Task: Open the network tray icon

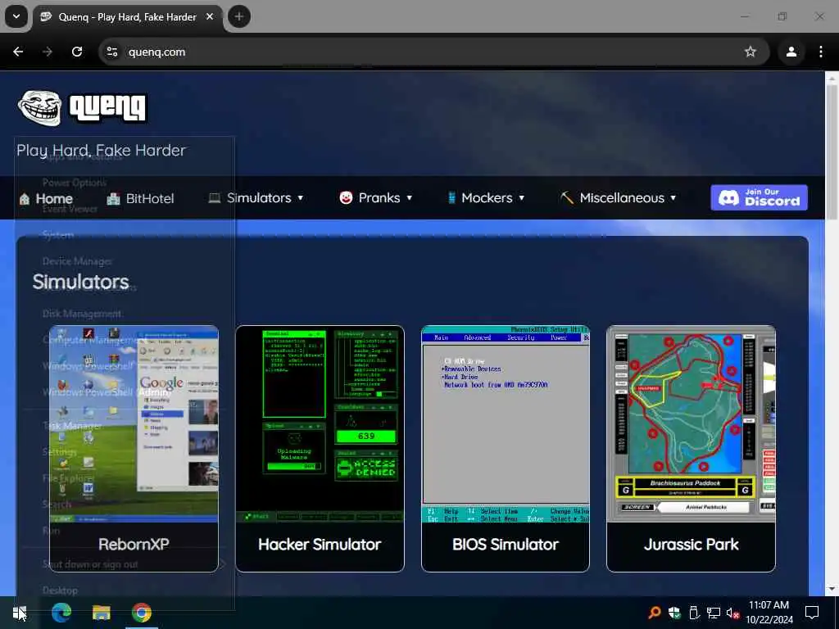Action: pos(714,613)
